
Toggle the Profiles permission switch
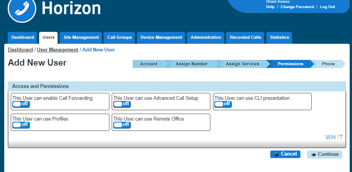tap(21, 125)
